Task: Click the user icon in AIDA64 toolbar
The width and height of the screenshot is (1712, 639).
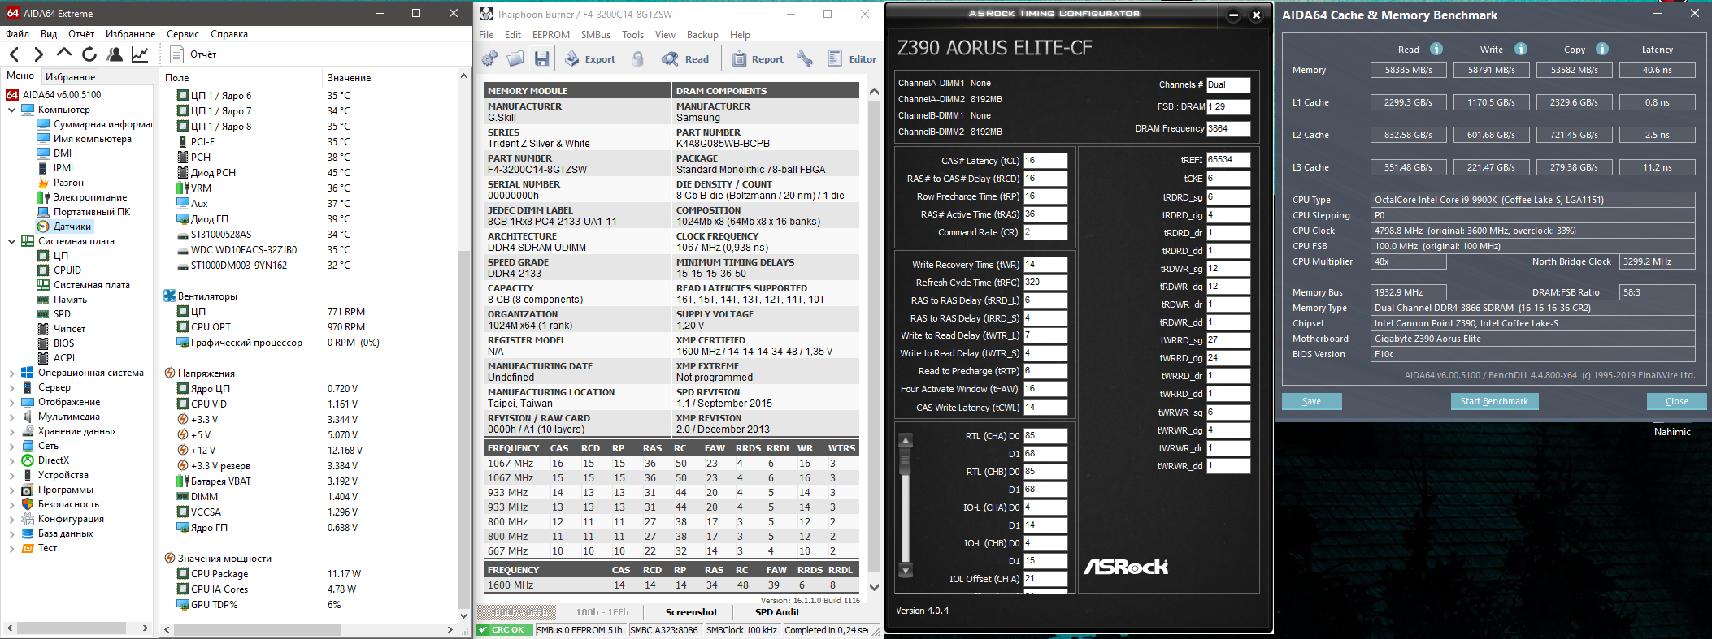Action: pyautogui.click(x=115, y=54)
